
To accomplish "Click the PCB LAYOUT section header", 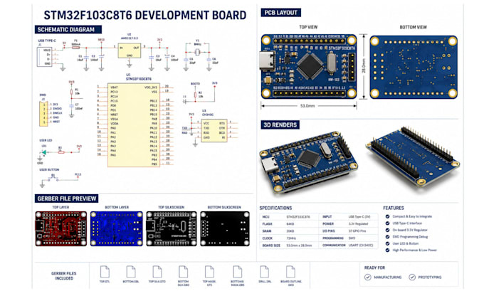I will point(280,13).
